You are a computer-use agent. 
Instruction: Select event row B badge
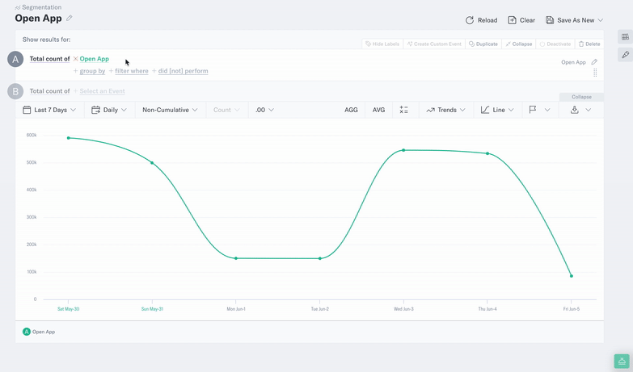(x=15, y=91)
